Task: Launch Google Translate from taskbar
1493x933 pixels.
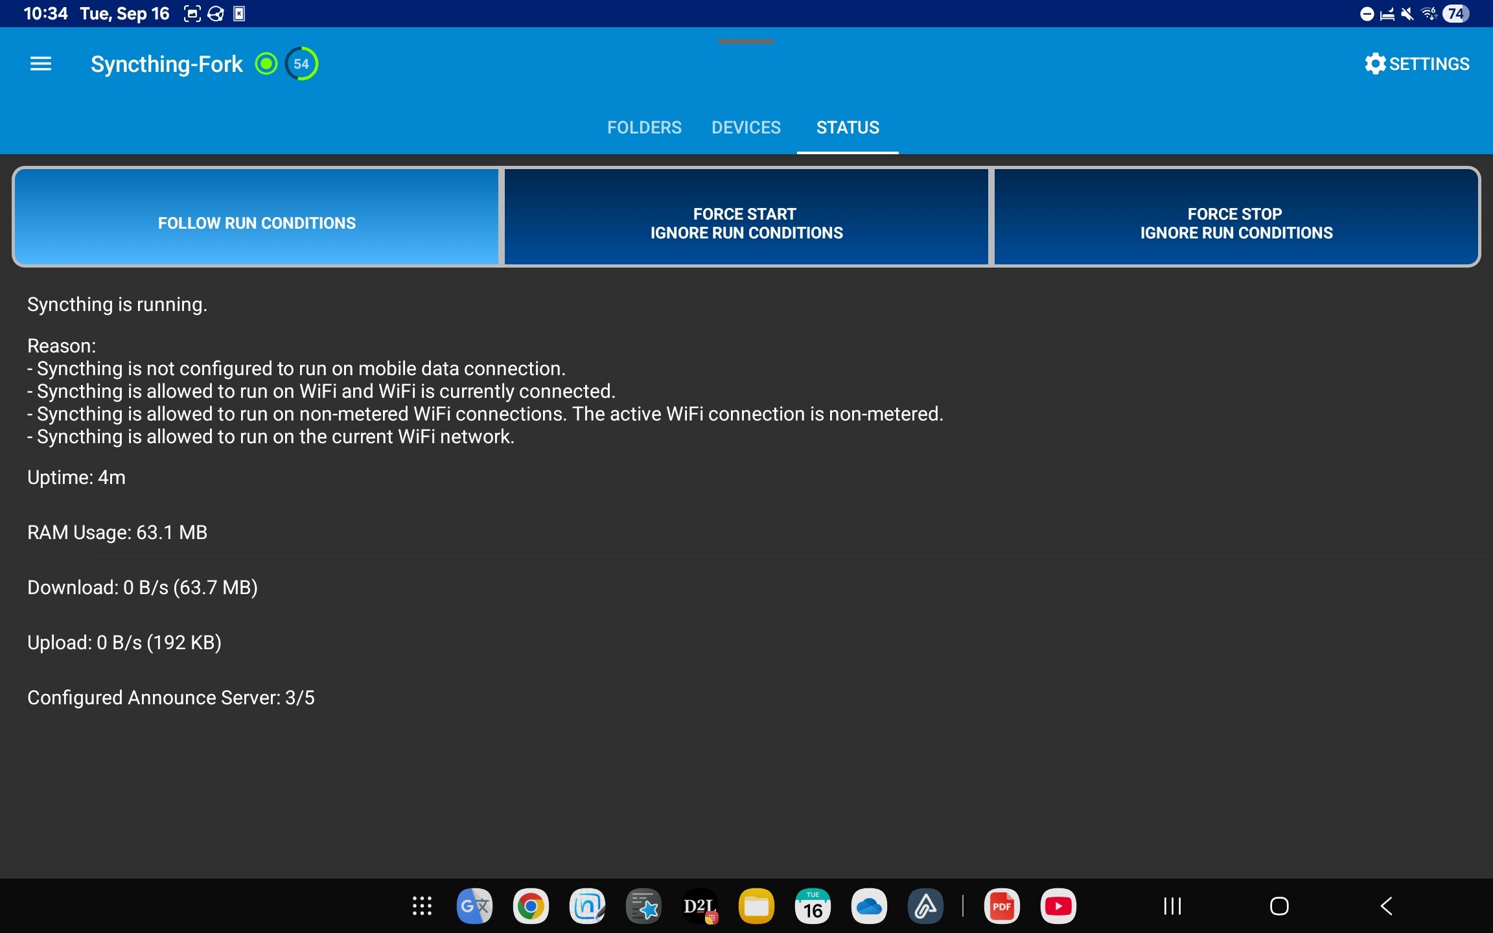Action: click(474, 906)
